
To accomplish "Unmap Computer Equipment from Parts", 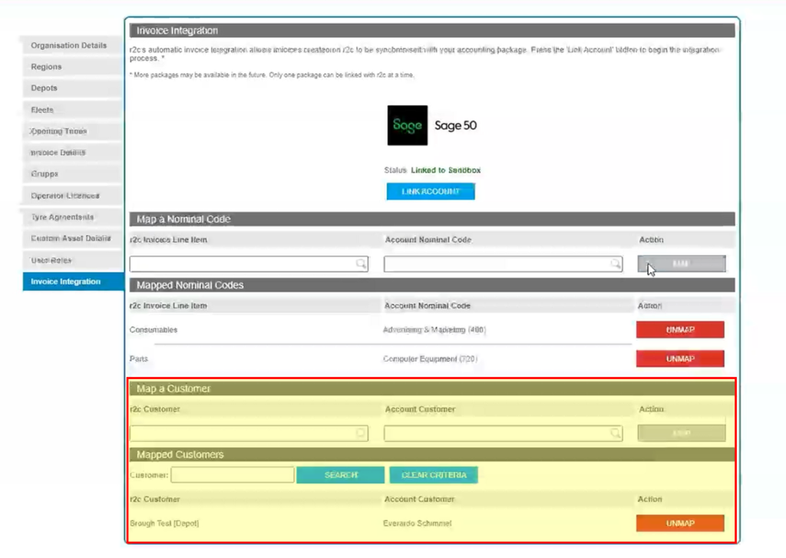I will pos(680,358).
